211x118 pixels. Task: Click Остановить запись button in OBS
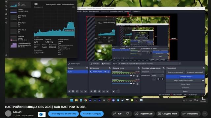[185, 76]
